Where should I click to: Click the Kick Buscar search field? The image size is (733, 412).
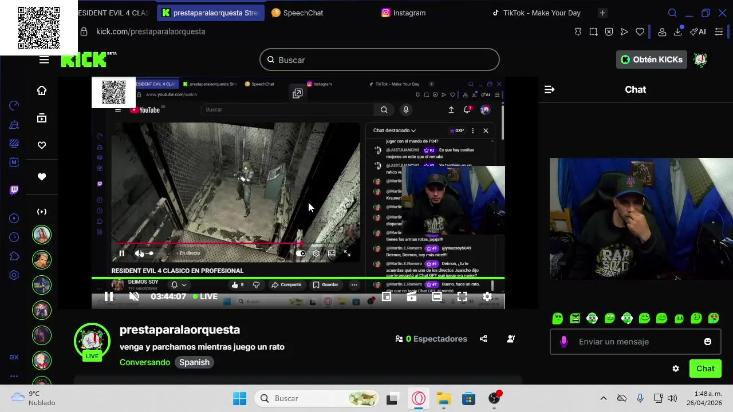380,60
